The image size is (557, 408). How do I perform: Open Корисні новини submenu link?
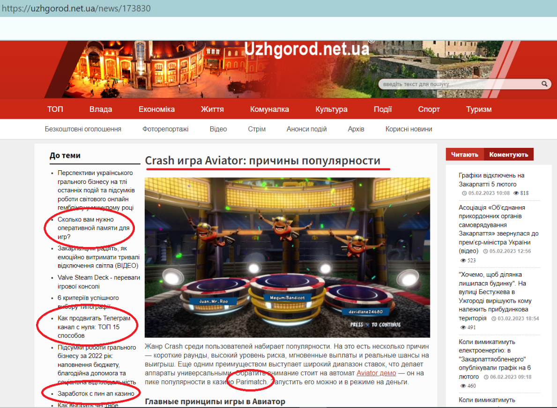click(409, 129)
